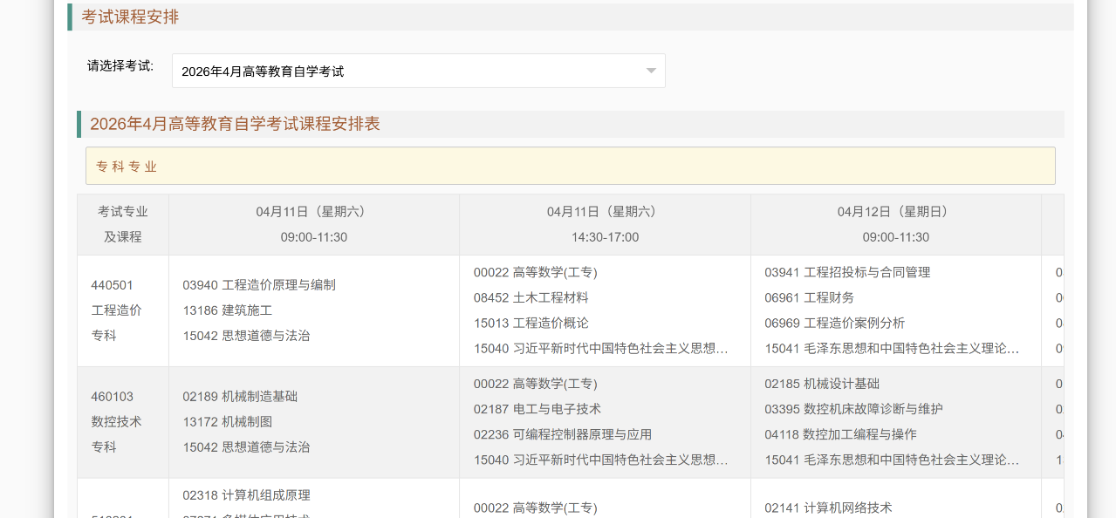Click course 03941 工程招投标与合同管理
This screenshot has width=1116, height=518.
click(847, 272)
